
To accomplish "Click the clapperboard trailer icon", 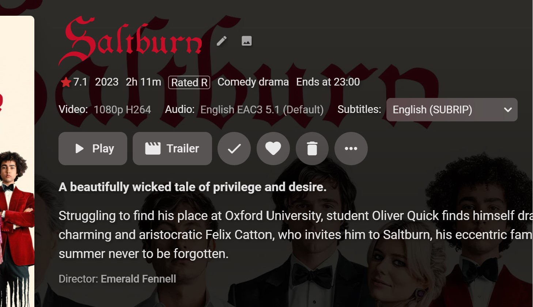I will 153,148.
